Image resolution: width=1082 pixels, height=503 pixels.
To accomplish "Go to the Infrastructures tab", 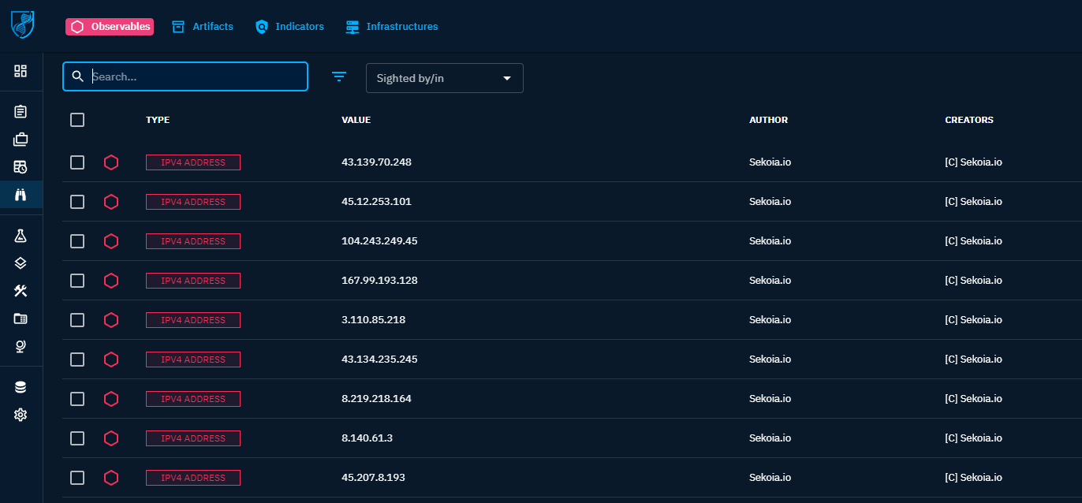I will (x=392, y=27).
